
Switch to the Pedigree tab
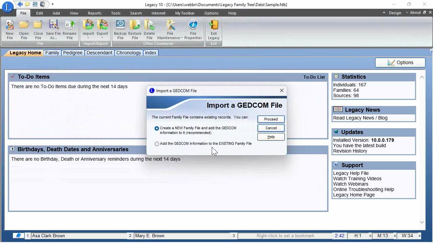point(73,53)
